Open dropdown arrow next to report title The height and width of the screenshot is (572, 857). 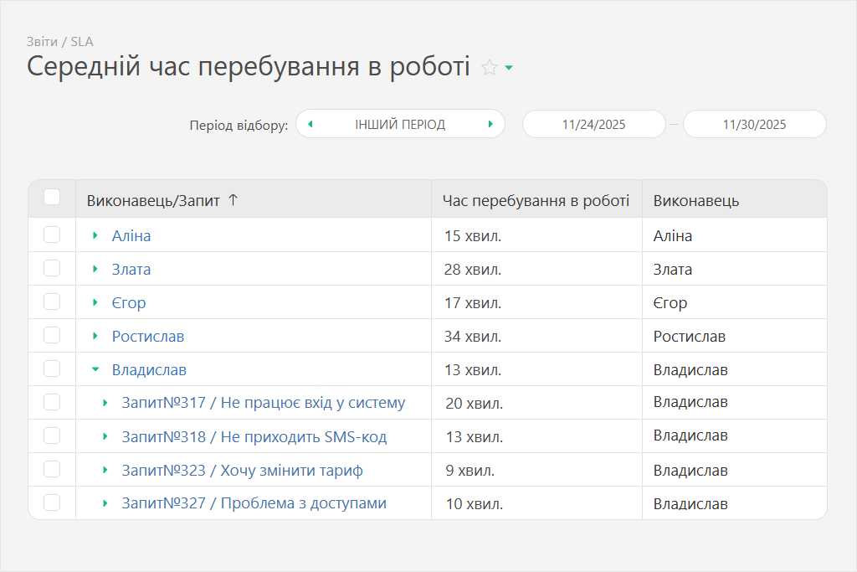[509, 68]
